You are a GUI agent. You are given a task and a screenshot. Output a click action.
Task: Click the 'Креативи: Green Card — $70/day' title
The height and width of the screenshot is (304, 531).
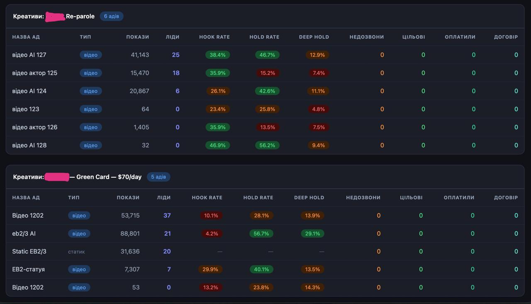77,177
